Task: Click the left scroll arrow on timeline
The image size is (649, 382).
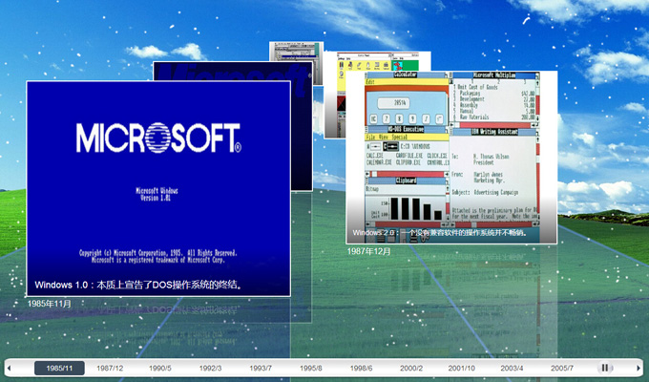Action: (x=10, y=368)
